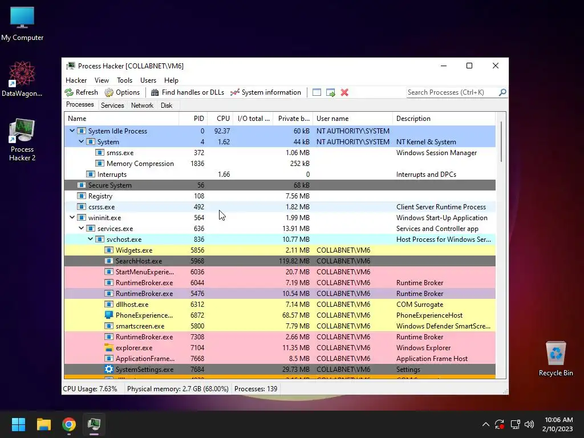This screenshot has height=438, width=584.
Task: Select the explorer.exe folder icon
Action: [109, 347]
